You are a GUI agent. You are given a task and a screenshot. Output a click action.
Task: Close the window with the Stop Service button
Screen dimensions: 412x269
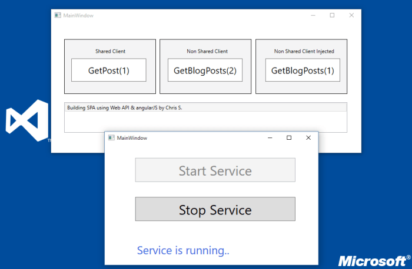308,137
